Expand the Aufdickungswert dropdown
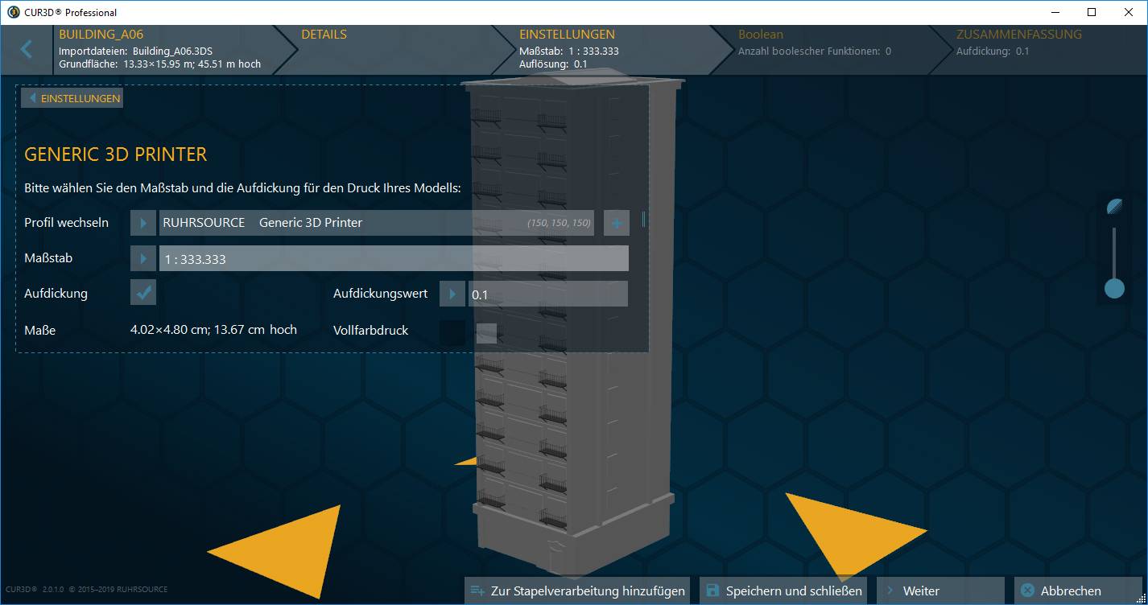 452,294
